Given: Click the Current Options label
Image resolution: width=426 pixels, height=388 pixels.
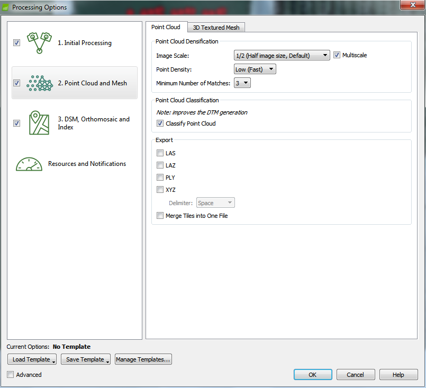Looking at the screenshot, I should [x=28, y=347].
